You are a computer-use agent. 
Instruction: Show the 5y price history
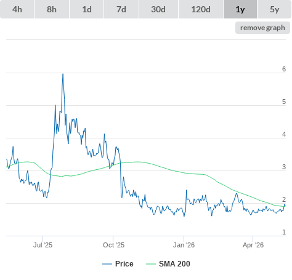click(x=275, y=9)
